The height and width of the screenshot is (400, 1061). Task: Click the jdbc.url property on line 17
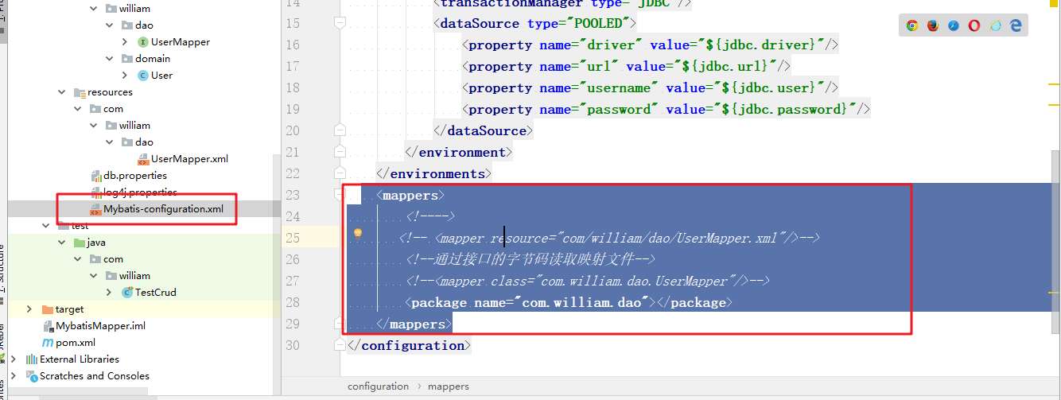tap(626, 66)
